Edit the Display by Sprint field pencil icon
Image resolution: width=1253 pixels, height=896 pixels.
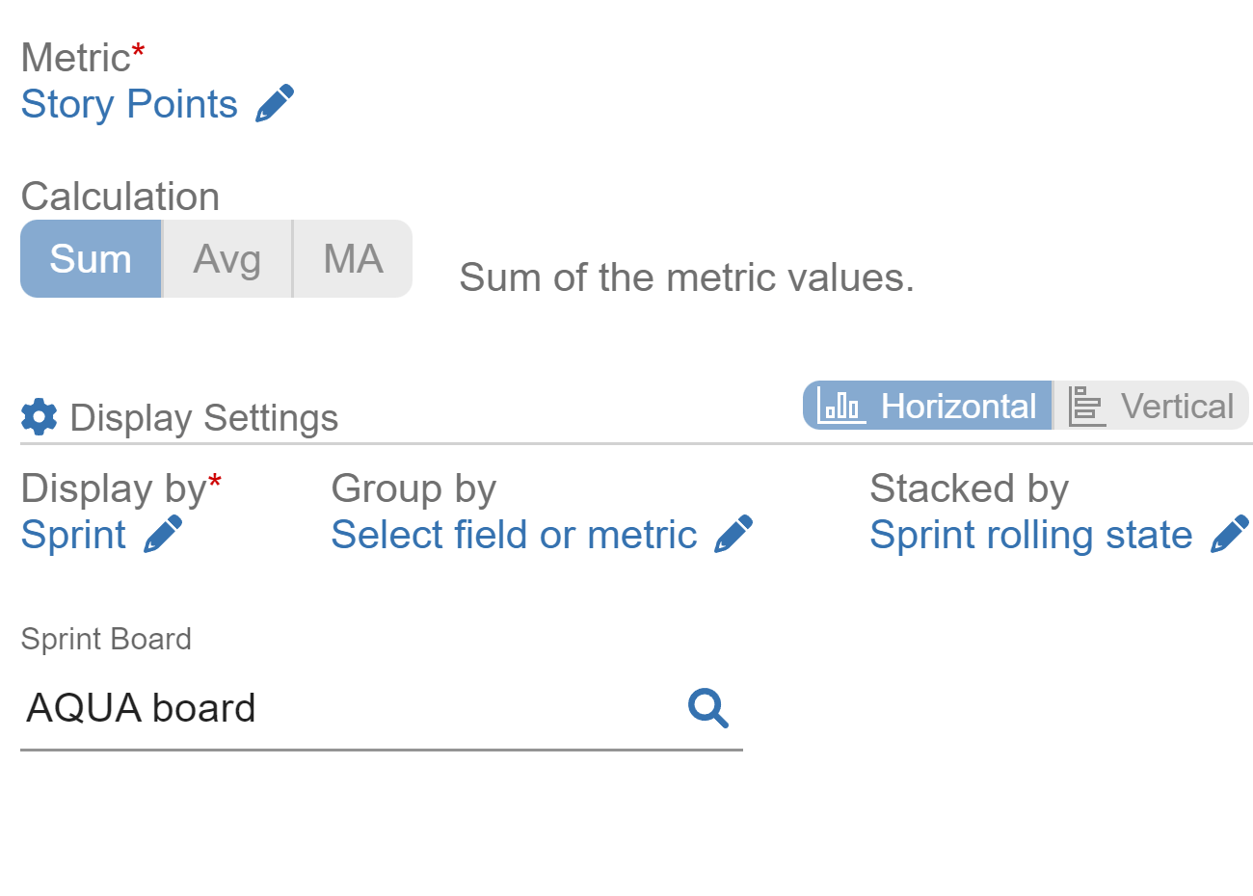(164, 535)
